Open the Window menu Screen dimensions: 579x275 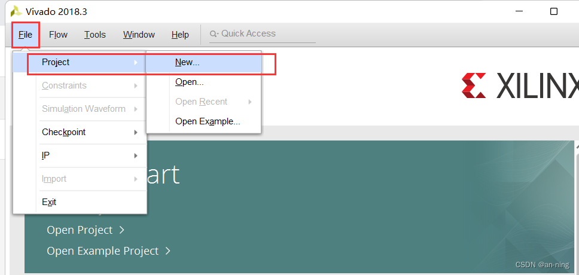tap(139, 35)
